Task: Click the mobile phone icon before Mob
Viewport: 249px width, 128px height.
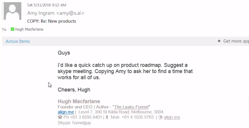Action: coord(107,117)
